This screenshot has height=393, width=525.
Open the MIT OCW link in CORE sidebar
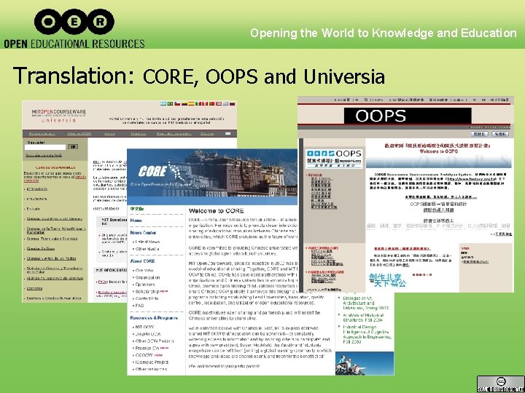[144, 327]
